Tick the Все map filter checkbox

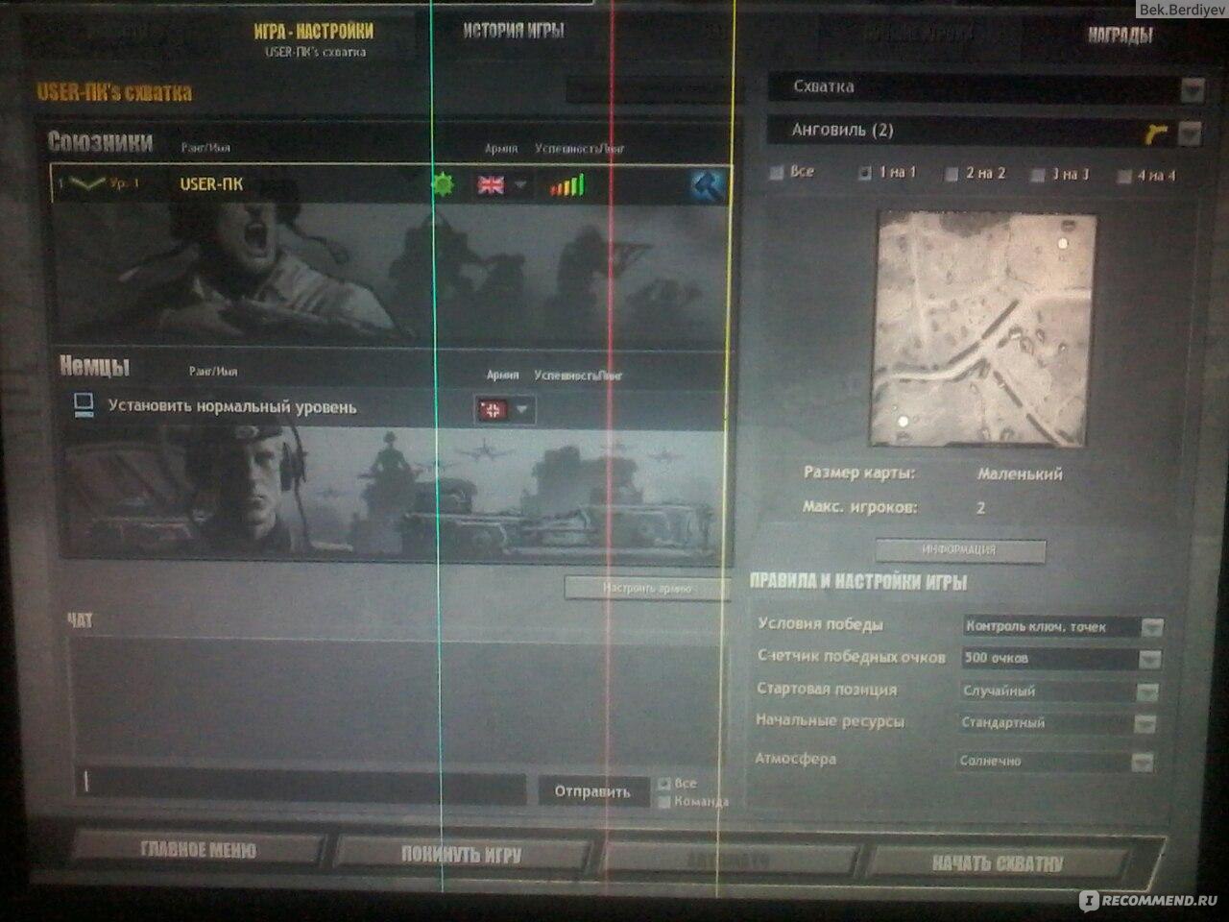tap(777, 174)
